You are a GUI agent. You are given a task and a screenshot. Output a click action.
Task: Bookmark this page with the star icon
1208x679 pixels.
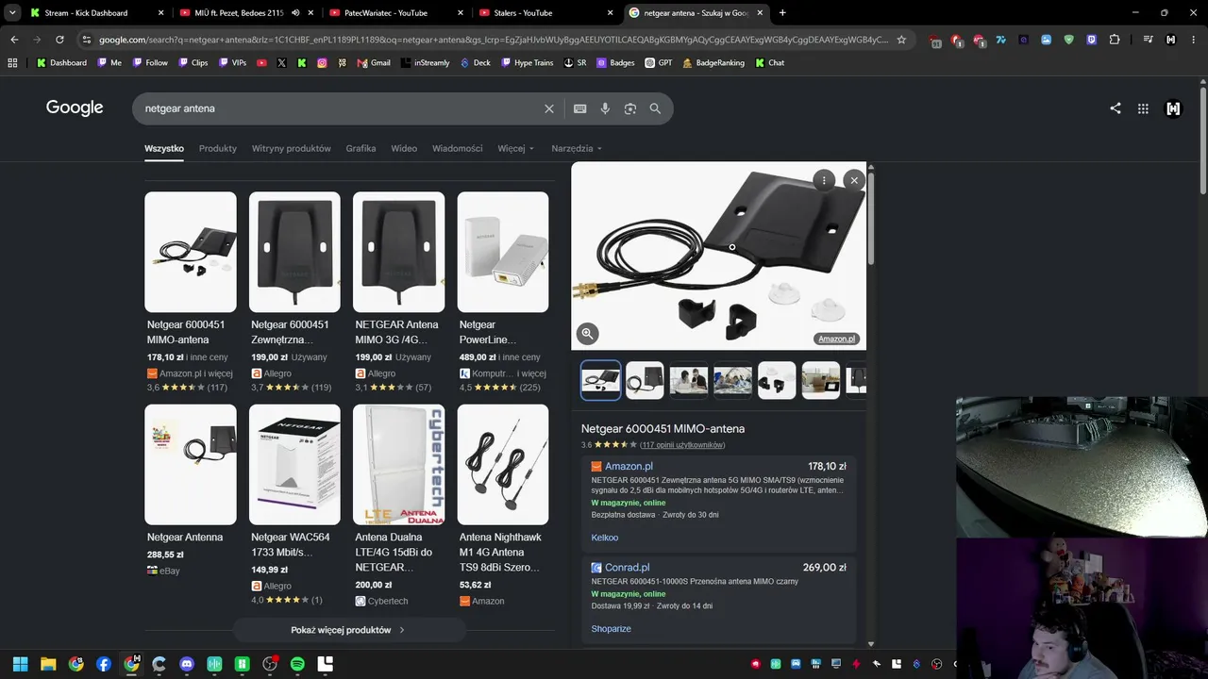click(x=901, y=40)
